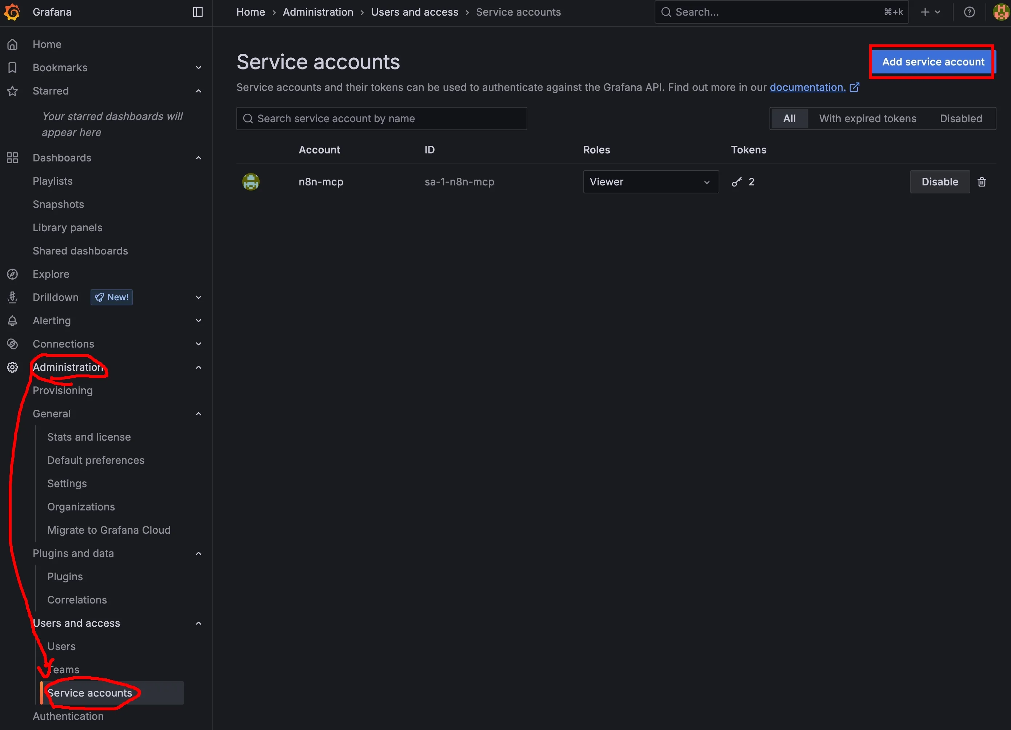Open Shared dashboards in the sidebar
Image resolution: width=1011 pixels, height=730 pixels.
coord(80,251)
